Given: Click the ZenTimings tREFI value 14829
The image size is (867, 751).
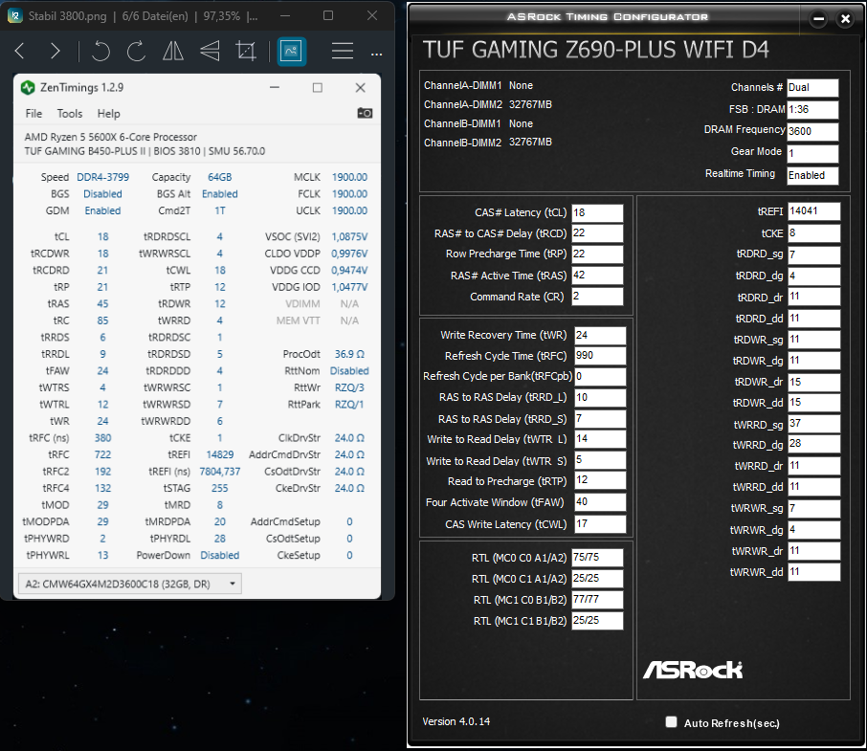Looking at the screenshot, I should point(220,454).
